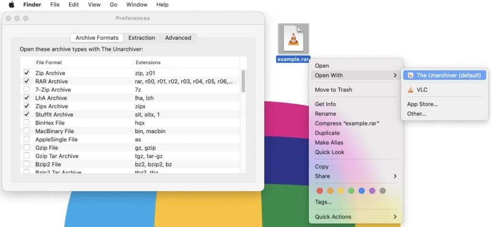
Task: Open the Window menu
Action: tap(137, 5)
